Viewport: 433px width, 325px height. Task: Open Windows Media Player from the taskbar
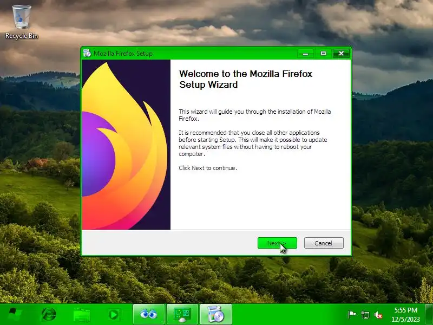pyautogui.click(x=114, y=315)
